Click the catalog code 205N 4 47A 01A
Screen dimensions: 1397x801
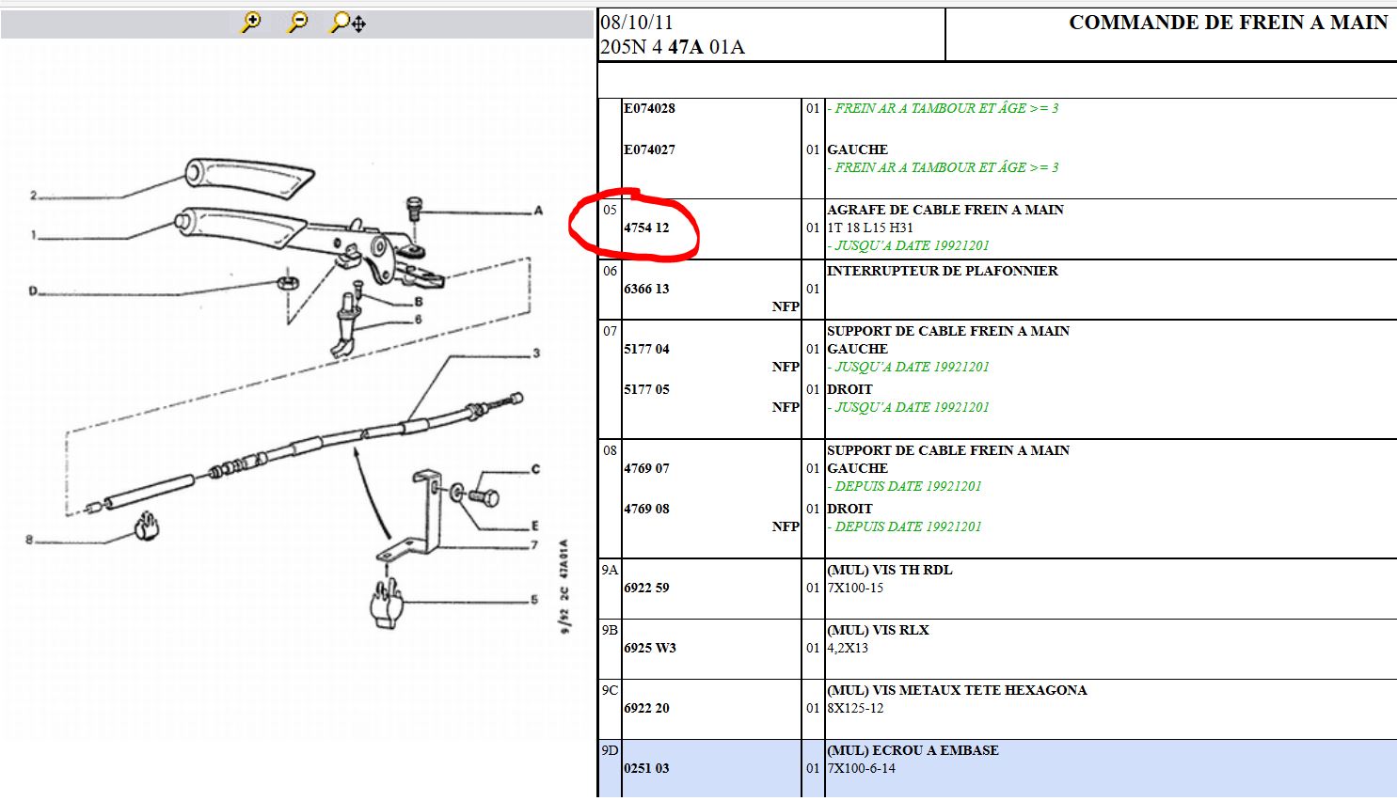tap(672, 47)
